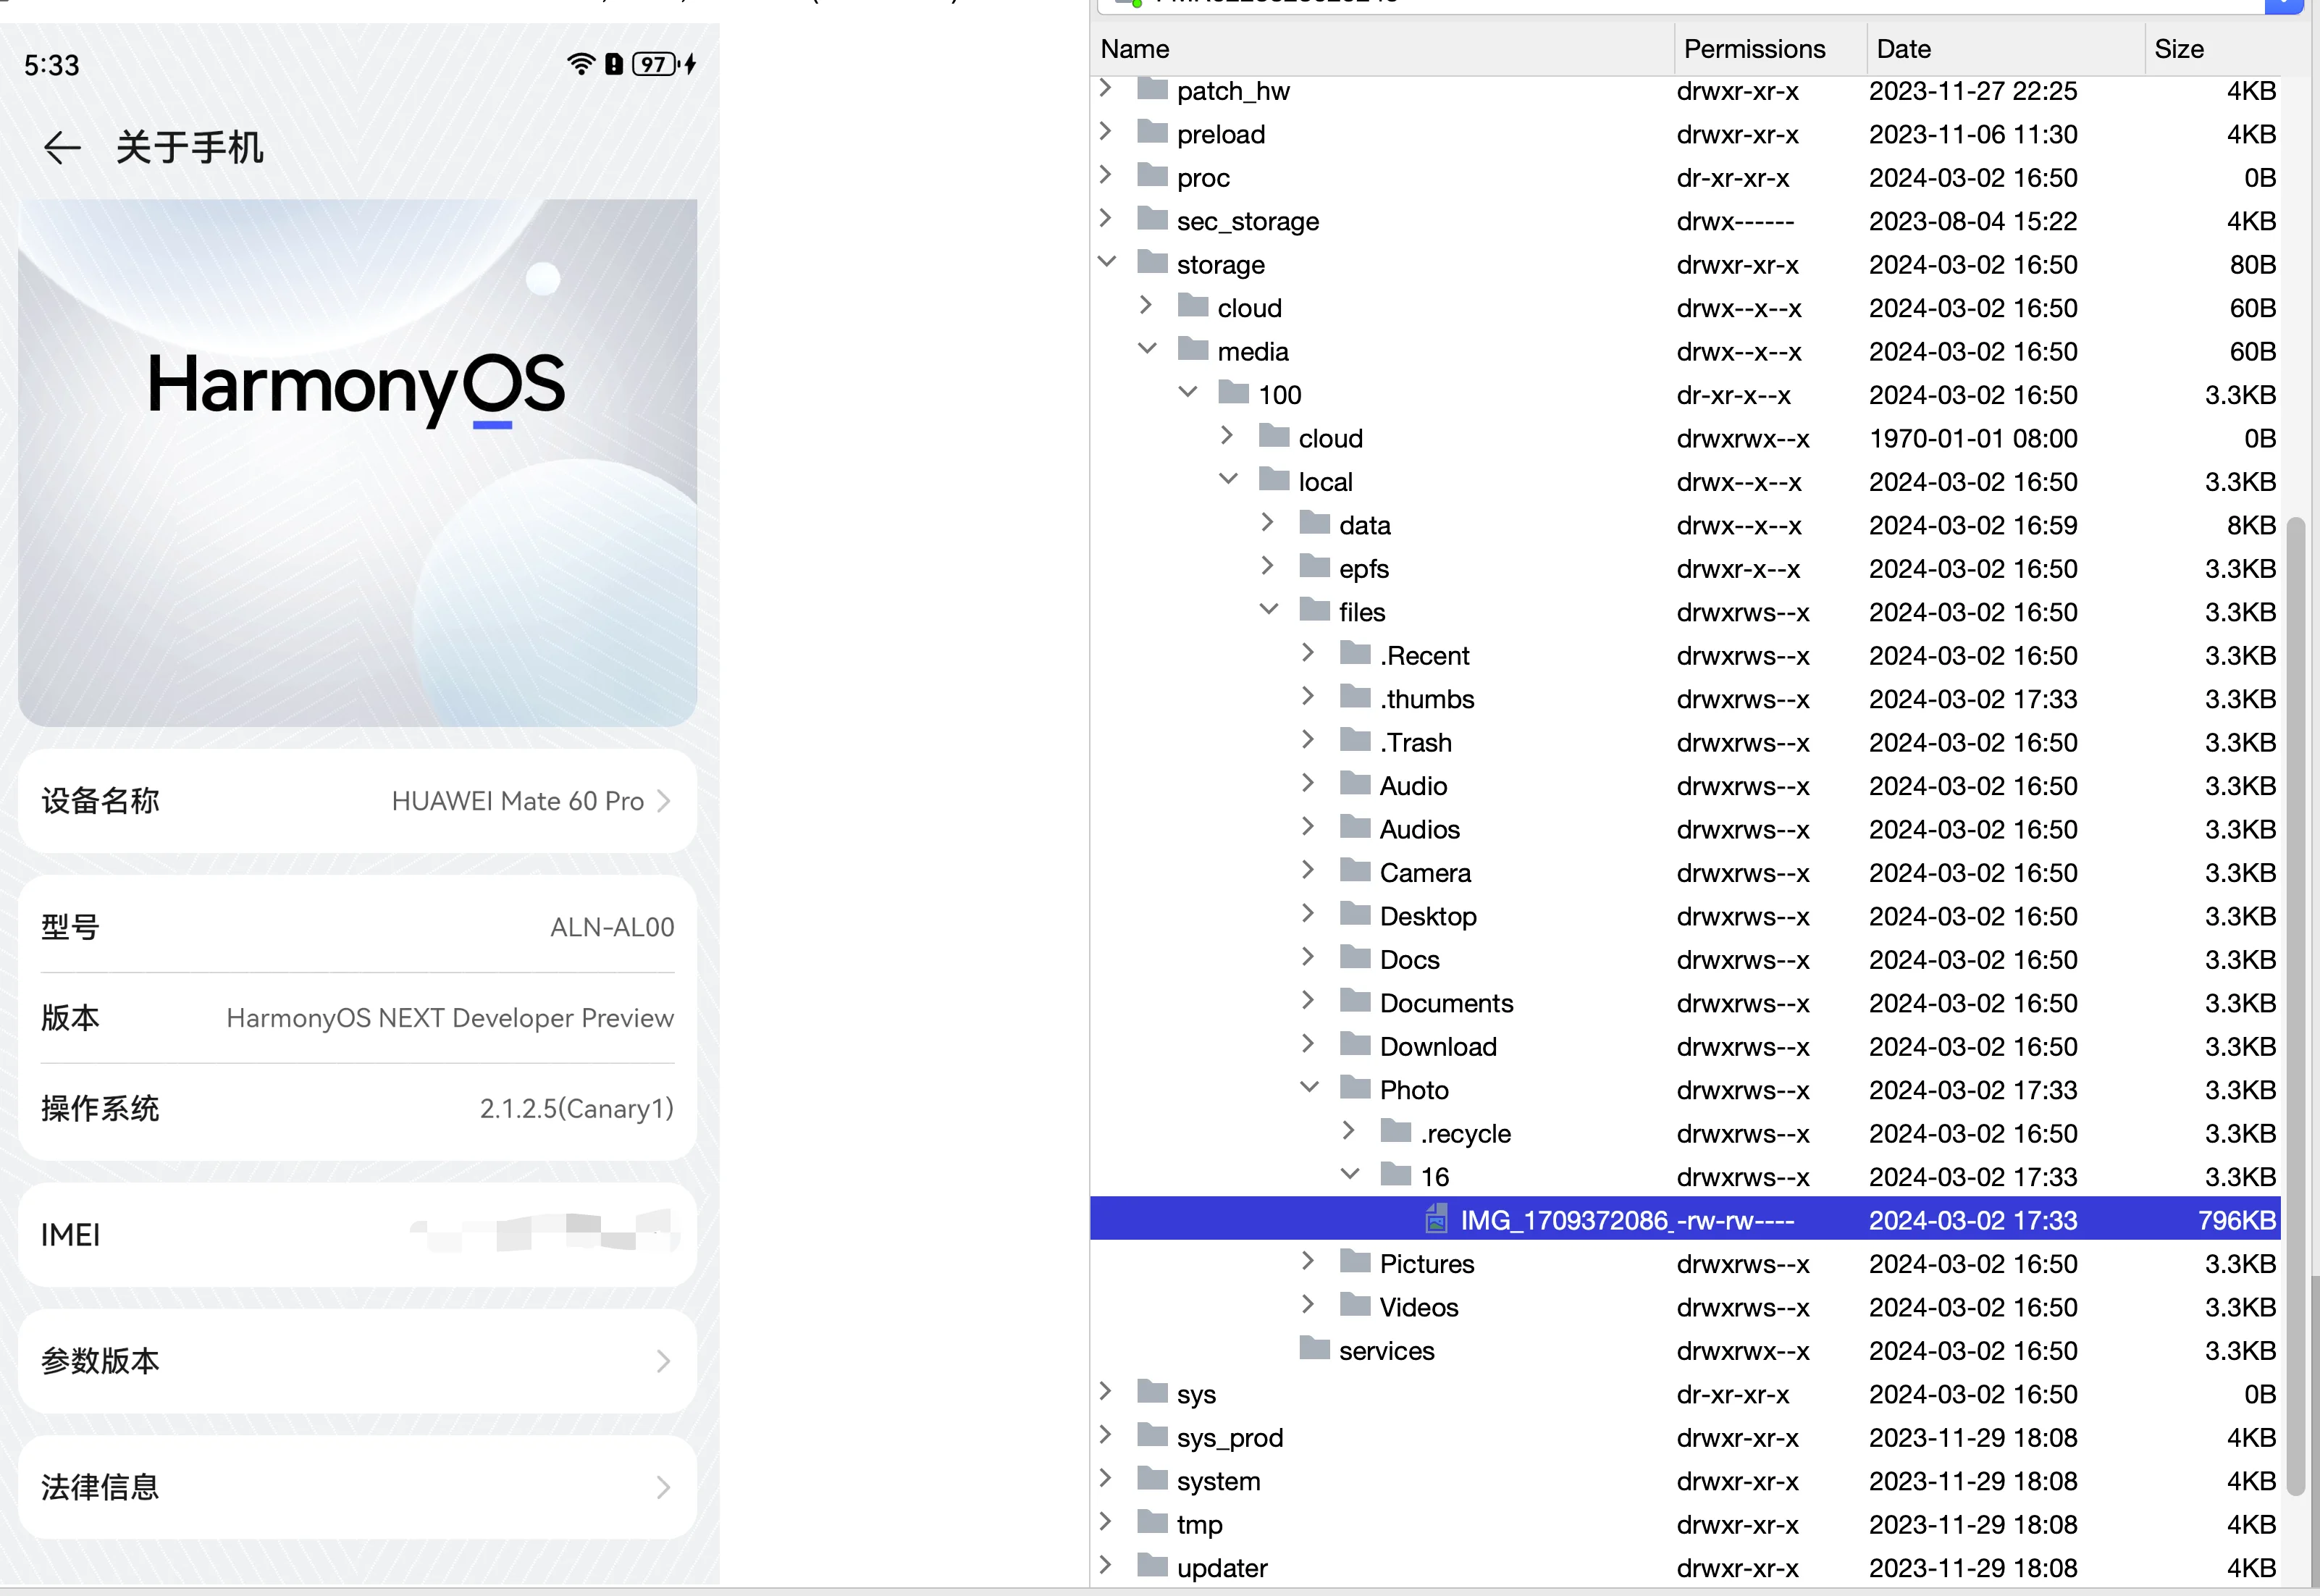Open the 法律信息 row

[x=357, y=1487]
